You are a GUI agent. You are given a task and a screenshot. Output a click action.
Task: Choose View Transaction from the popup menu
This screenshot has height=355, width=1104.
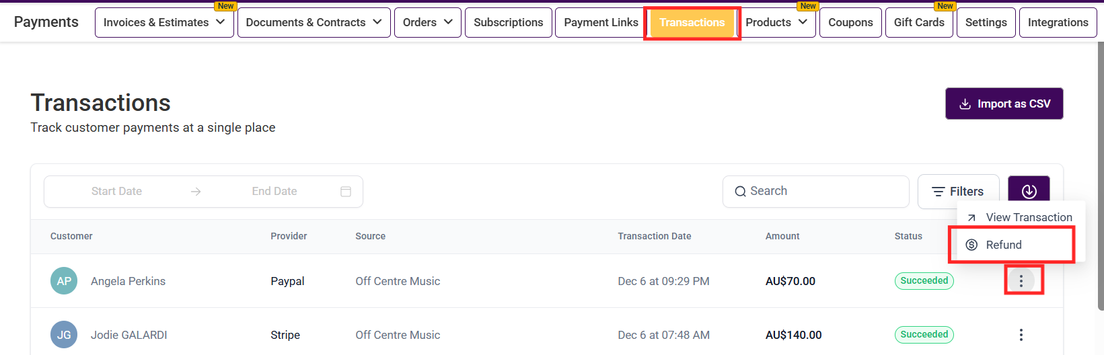pyautogui.click(x=1028, y=217)
